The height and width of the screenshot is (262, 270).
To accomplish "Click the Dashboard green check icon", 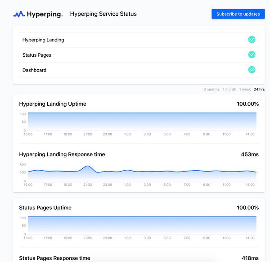I will coord(252,70).
